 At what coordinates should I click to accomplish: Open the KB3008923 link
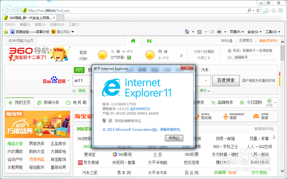pos(140,109)
